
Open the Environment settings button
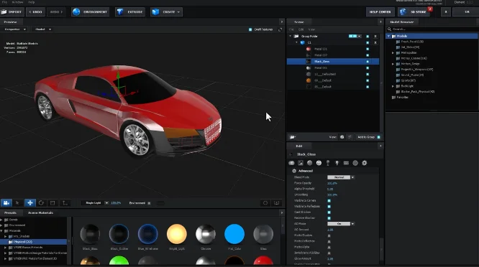point(91,12)
